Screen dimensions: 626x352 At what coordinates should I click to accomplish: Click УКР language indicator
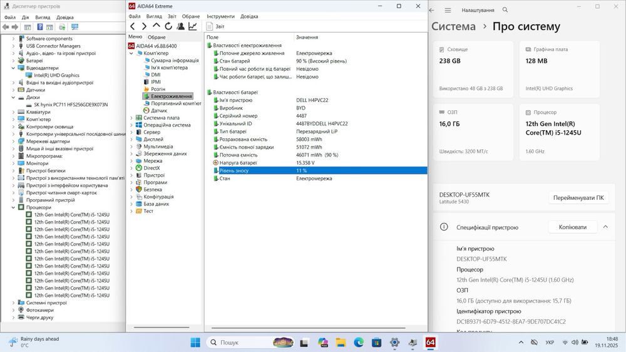point(550,343)
